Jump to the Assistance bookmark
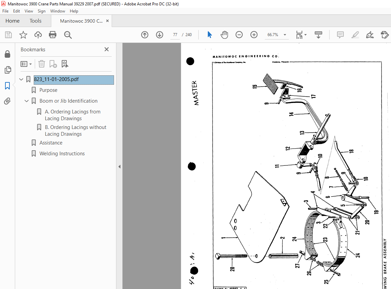 click(x=51, y=143)
